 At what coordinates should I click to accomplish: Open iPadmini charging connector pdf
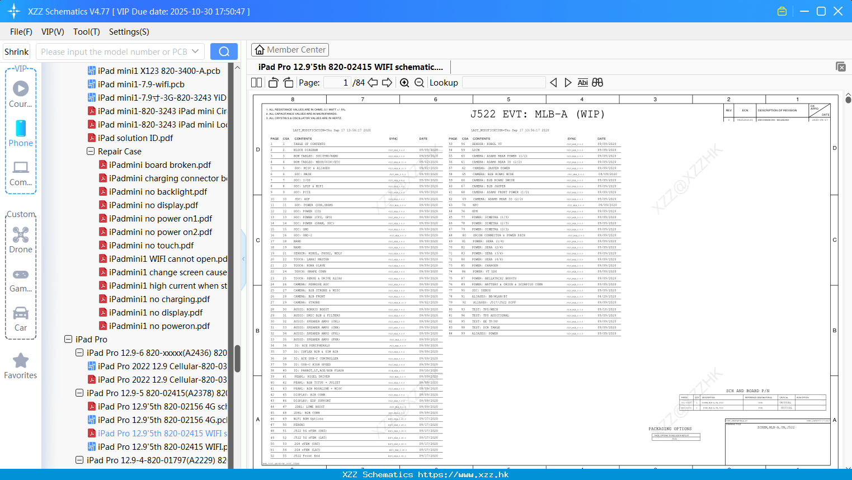click(x=163, y=178)
